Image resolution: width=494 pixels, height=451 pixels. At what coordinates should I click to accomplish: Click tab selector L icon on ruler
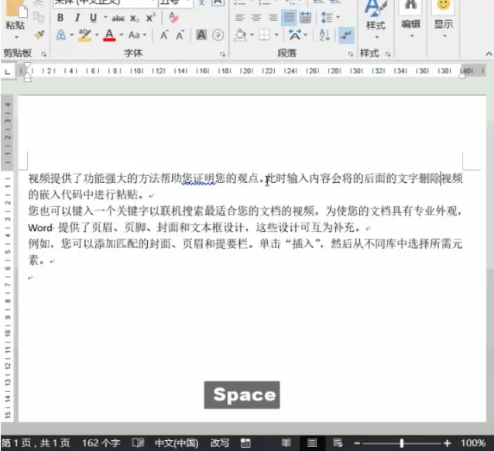[x=7, y=71]
